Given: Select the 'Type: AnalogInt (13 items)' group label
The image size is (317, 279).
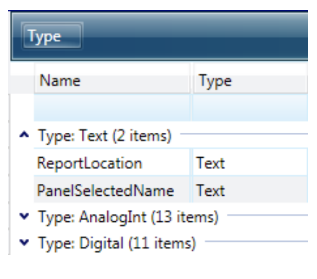Looking at the screenshot, I should point(128,217).
